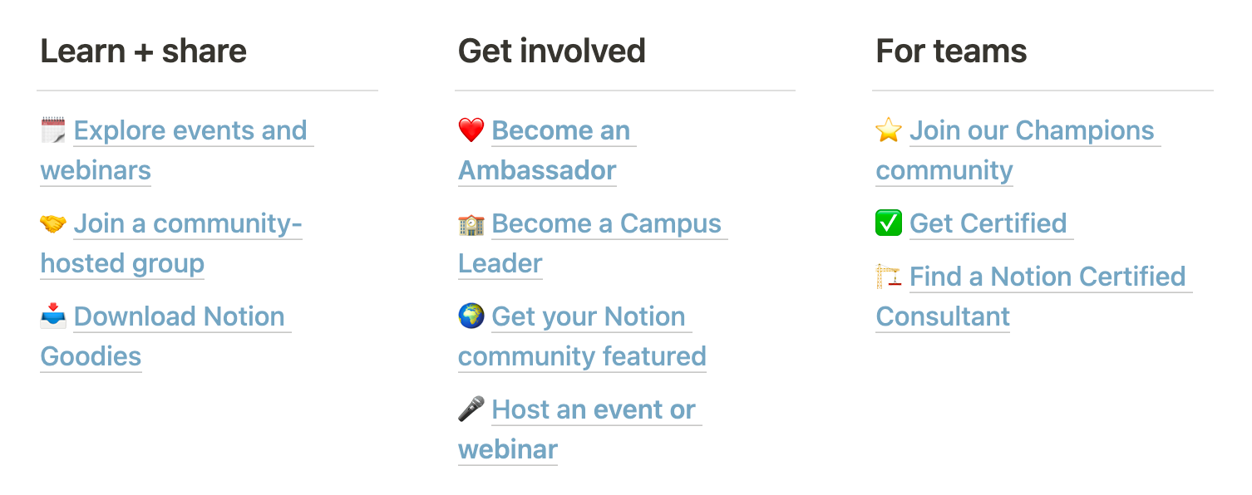Screen dimensions: 1252x495
Task: Click the microphone icon for hosting events
Action: [471, 409]
